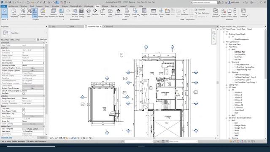Select the Show Hidden Lines tool

(x=43, y=13)
